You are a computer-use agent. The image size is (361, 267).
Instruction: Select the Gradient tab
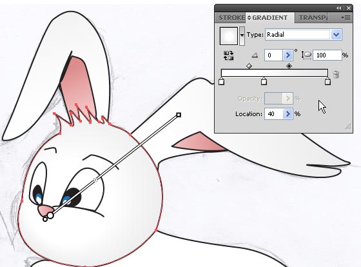coord(270,18)
